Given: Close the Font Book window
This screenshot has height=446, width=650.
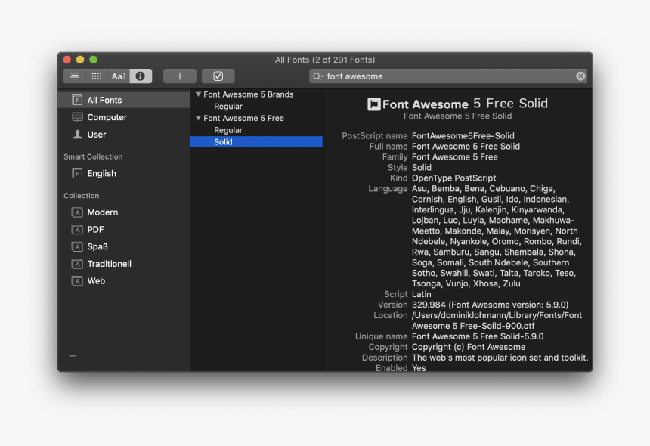Looking at the screenshot, I should pos(67,60).
